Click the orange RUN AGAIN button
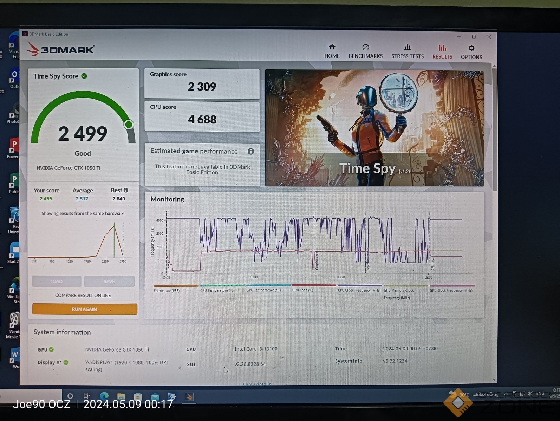560x421 pixels. pyautogui.click(x=84, y=309)
